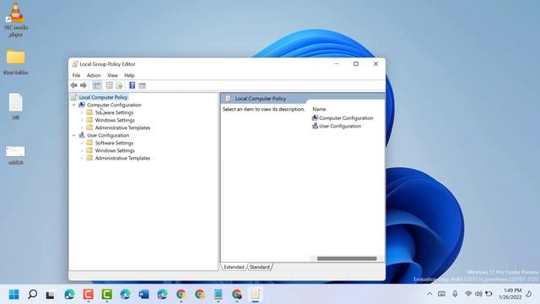The height and width of the screenshot is (304, 540).
Task: Open taskbar Search magnifier
Action: coord(33,295)
